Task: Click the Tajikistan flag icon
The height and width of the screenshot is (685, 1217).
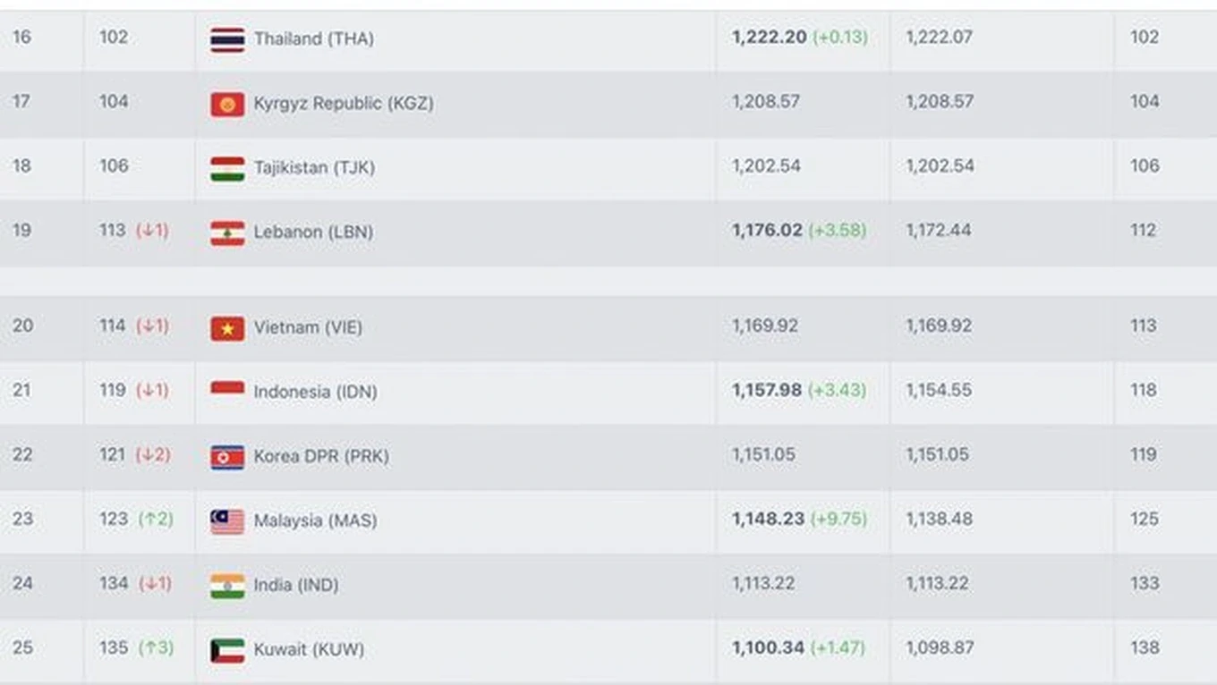Action: click(227, 168)
